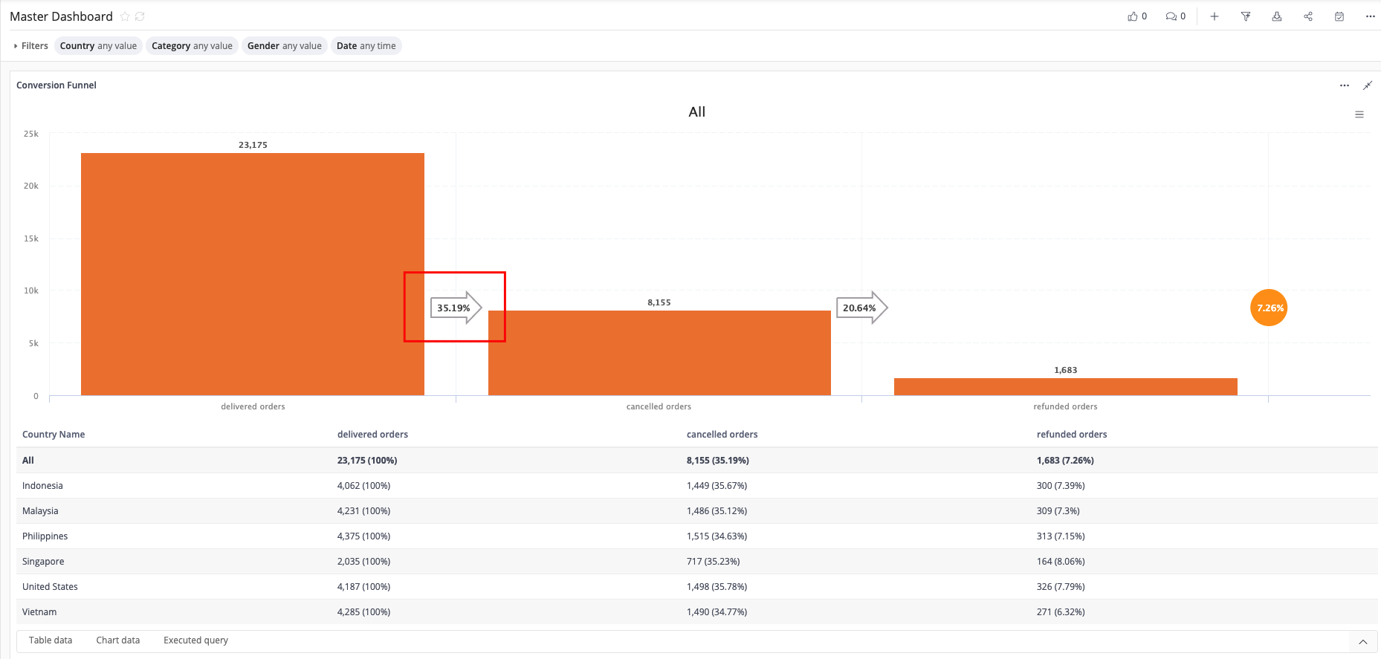Refresh the Master Dashboard data

pyautogui.click(x=140, y=16)
